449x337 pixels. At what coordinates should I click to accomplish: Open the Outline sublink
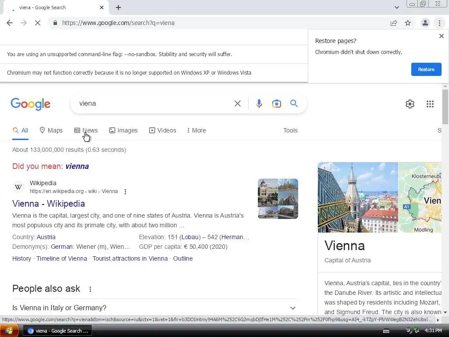tap(183, 258)
